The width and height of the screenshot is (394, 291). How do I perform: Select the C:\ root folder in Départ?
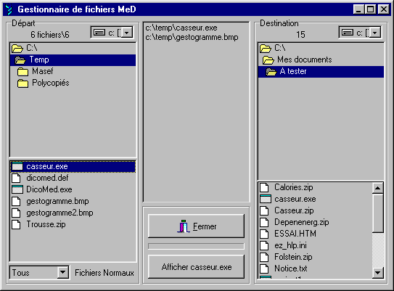tap(73, 48)
